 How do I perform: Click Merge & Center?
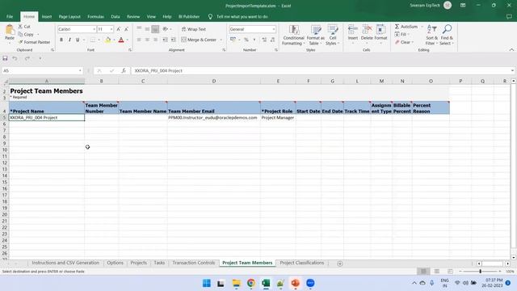coord(199,40)
